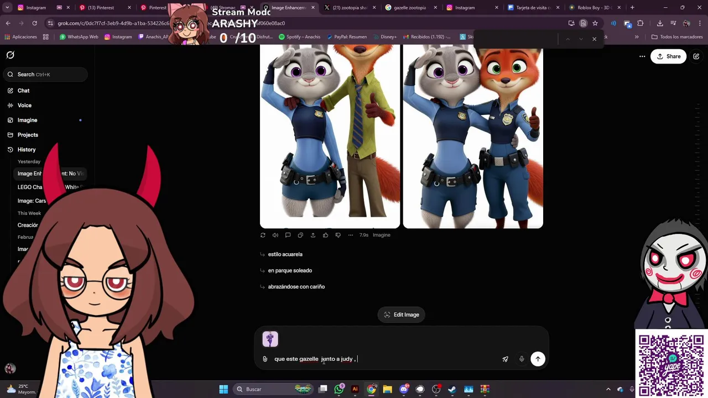Open a new browser tab

[x=632, y=8]
